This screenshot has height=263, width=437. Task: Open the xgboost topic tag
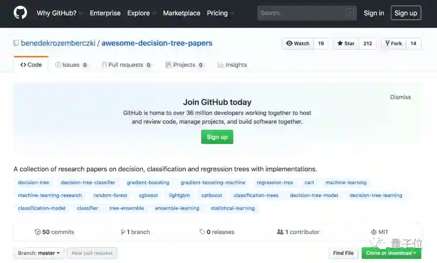point(148,196)
